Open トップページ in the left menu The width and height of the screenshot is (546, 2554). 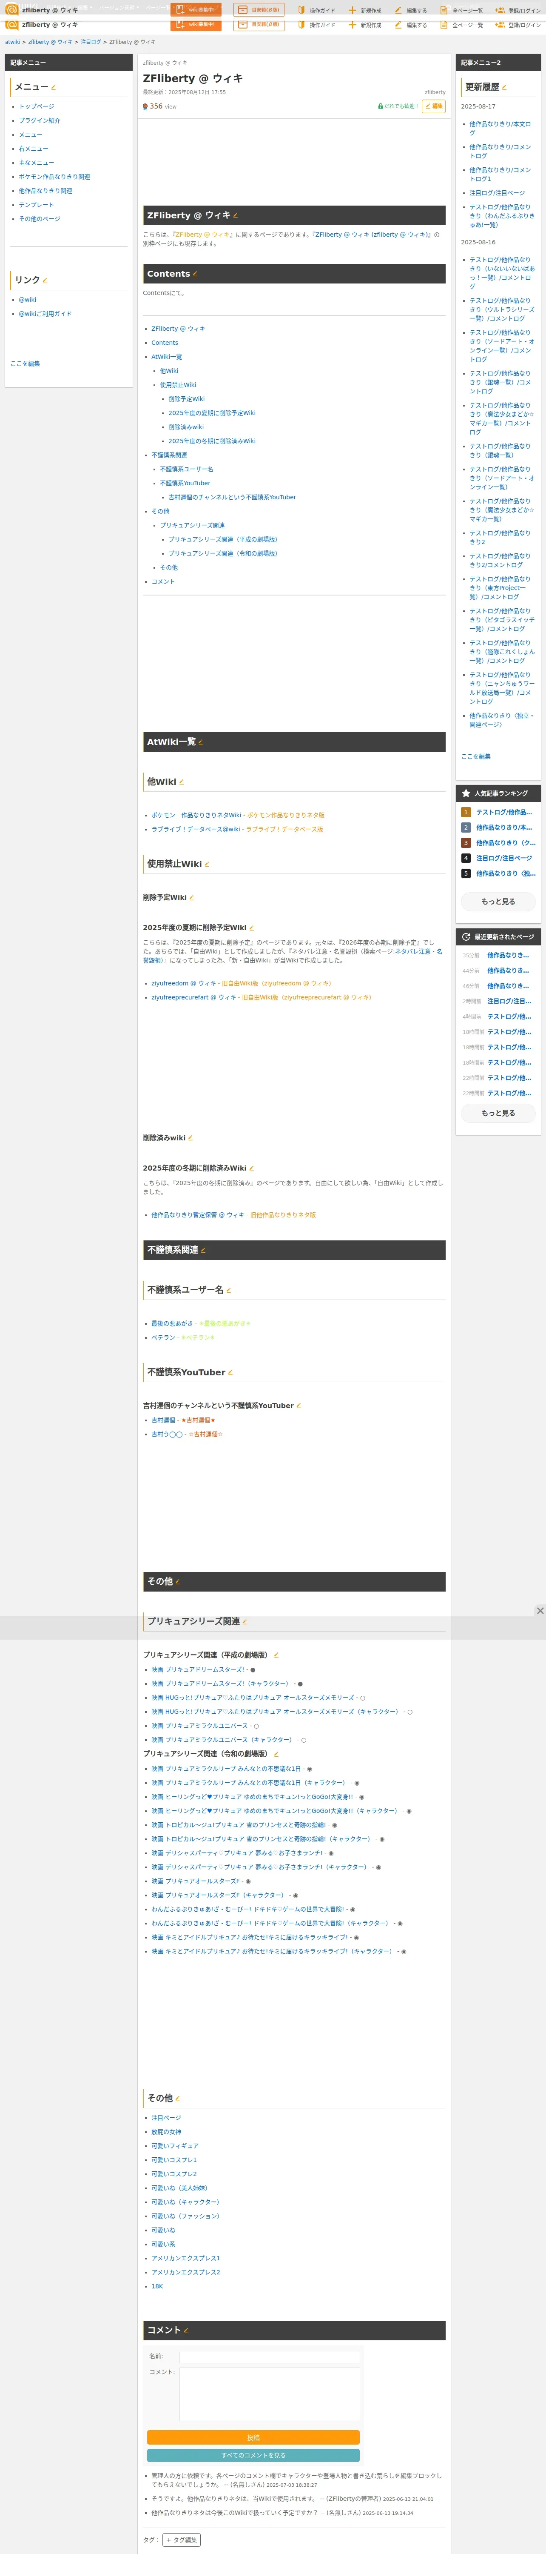tap(37, 106)
